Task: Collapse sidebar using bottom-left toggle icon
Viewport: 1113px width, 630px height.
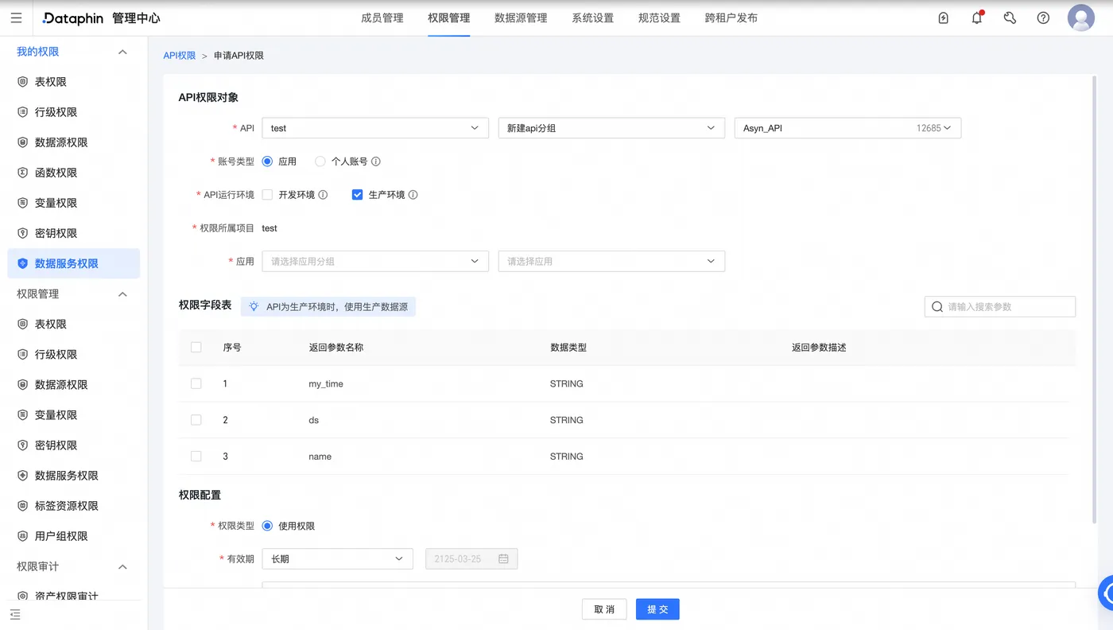Action: pos(15,615)
